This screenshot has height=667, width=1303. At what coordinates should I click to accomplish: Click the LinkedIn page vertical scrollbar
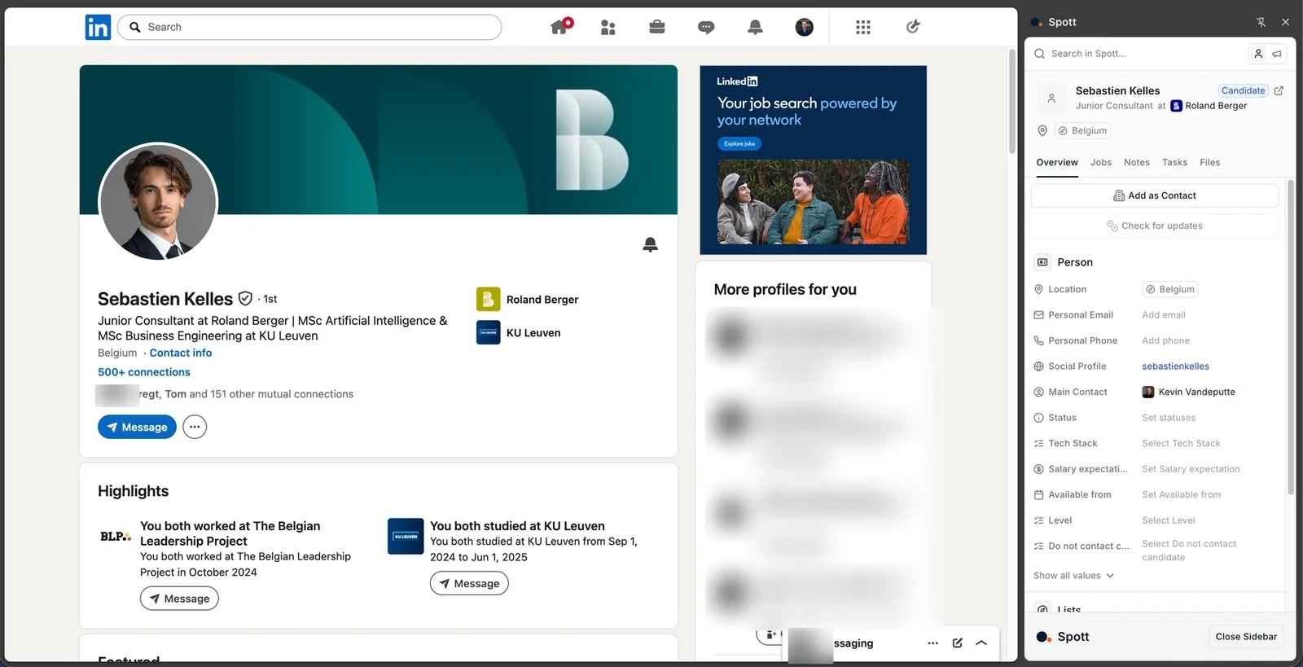pos(1012,101)
